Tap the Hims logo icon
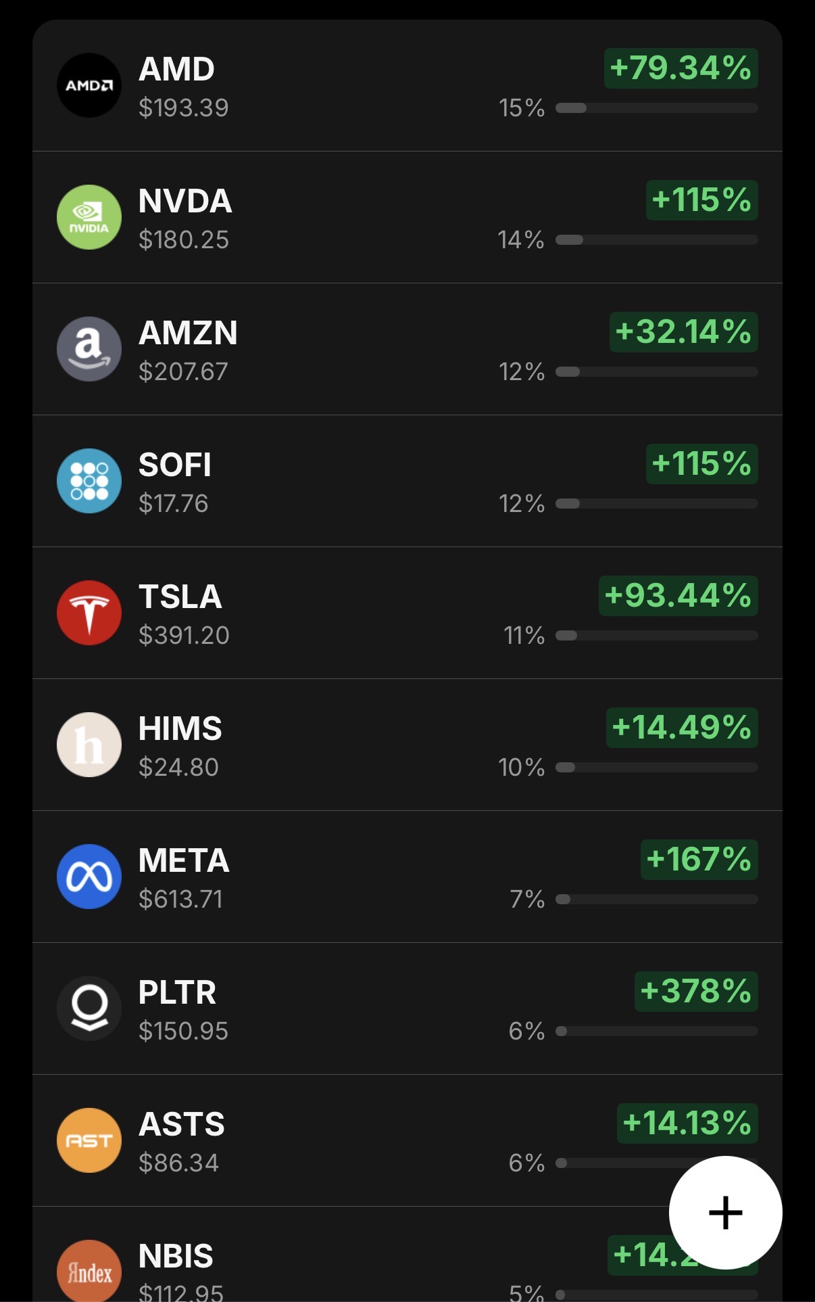 click(x=89, y=745)
